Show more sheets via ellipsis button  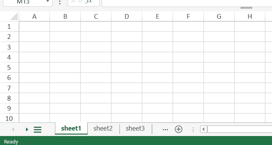165,129
